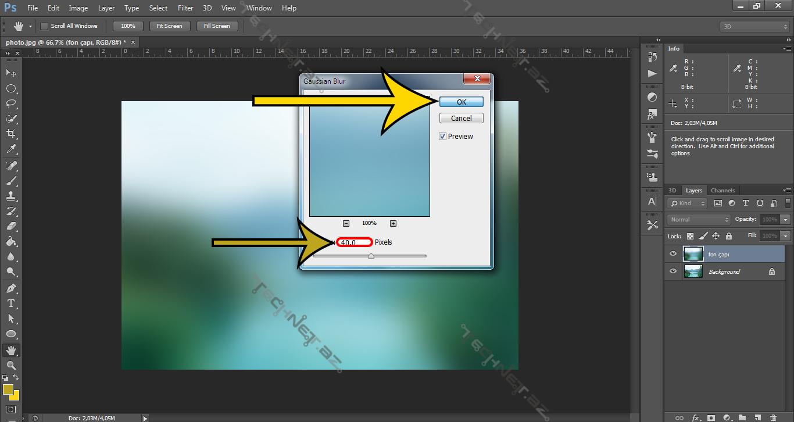Open the Normal blend mode dropdown
Viewport: 794px width, 422px height.
699,220
